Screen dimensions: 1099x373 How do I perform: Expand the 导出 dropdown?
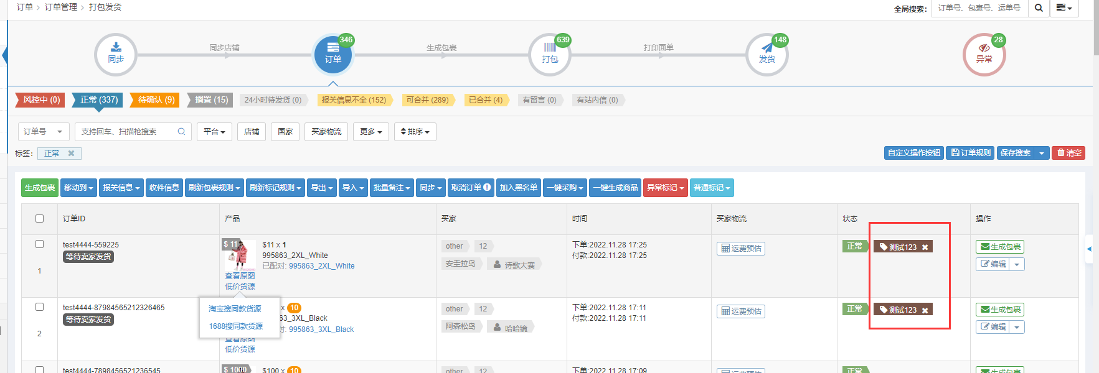pos(322,188)
